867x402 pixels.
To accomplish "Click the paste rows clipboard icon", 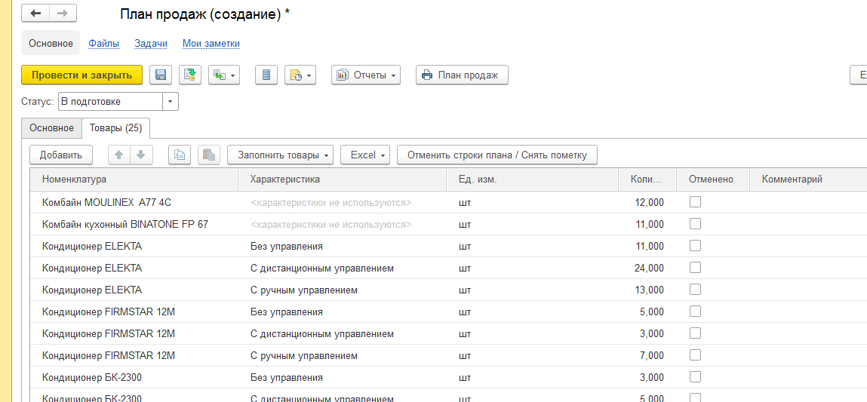I will coord(209,155).
